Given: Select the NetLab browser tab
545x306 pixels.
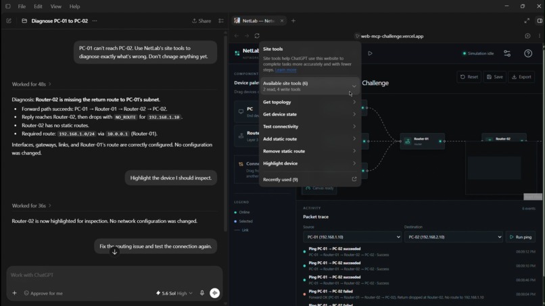Looking at the screenshot, I should 258,21.
